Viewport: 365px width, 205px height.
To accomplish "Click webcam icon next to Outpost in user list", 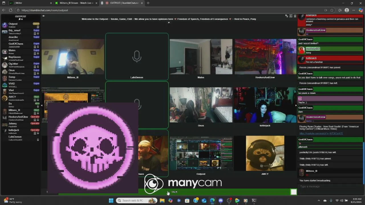I will pyautogui.click(x=38, y=27).
